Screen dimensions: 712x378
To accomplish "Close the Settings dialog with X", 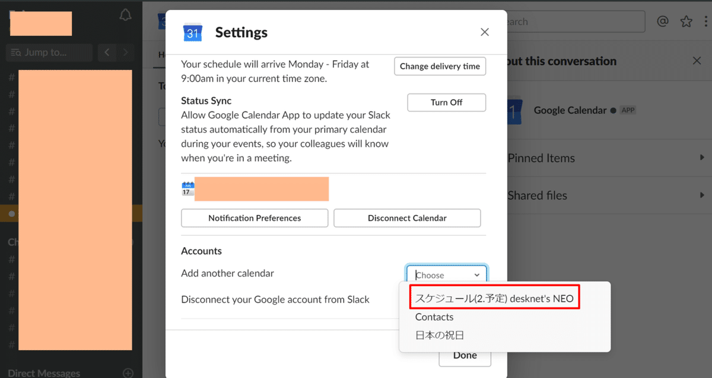I will tap(485, 32).
